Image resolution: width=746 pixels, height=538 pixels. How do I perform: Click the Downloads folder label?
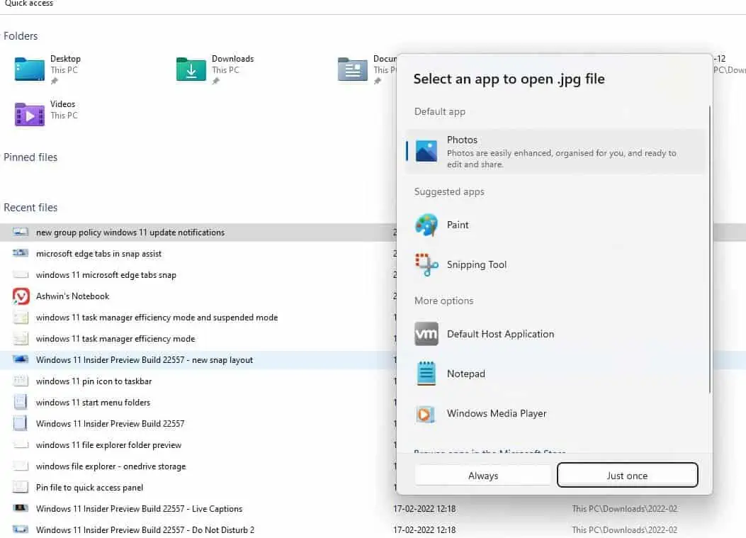232,59
